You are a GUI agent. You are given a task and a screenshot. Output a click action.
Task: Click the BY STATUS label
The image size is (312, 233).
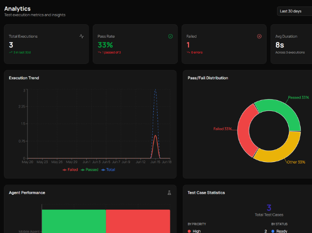point(280,224)
